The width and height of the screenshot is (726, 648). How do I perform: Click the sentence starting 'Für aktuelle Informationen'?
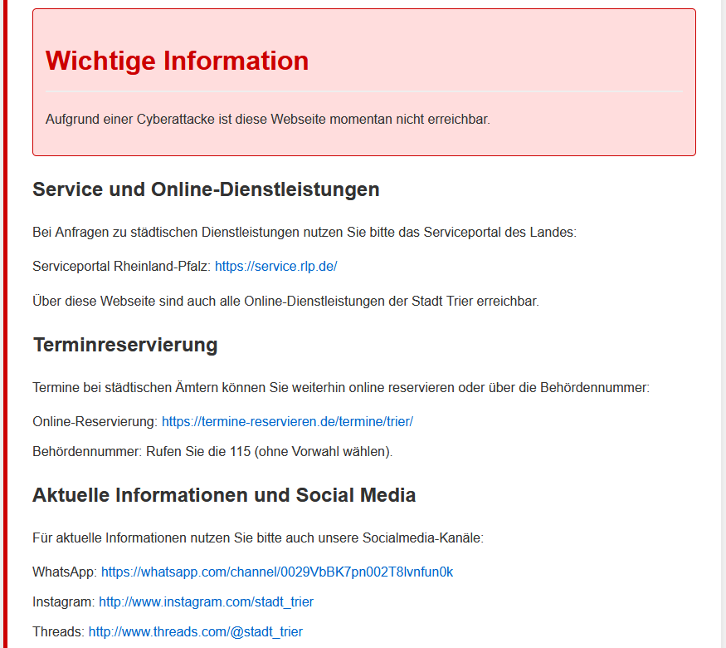[257, 538]
